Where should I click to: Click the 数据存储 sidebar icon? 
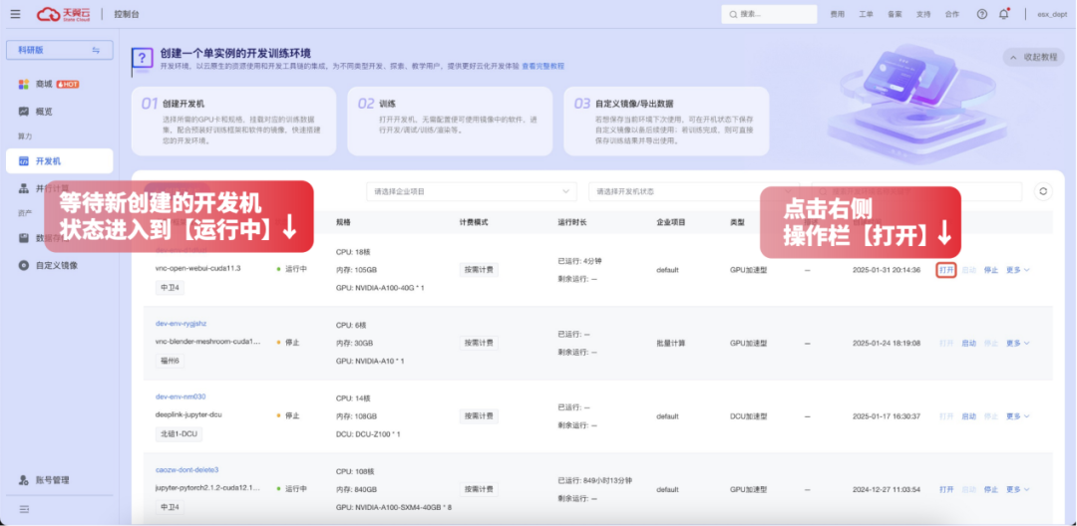(x=24, y=238)
